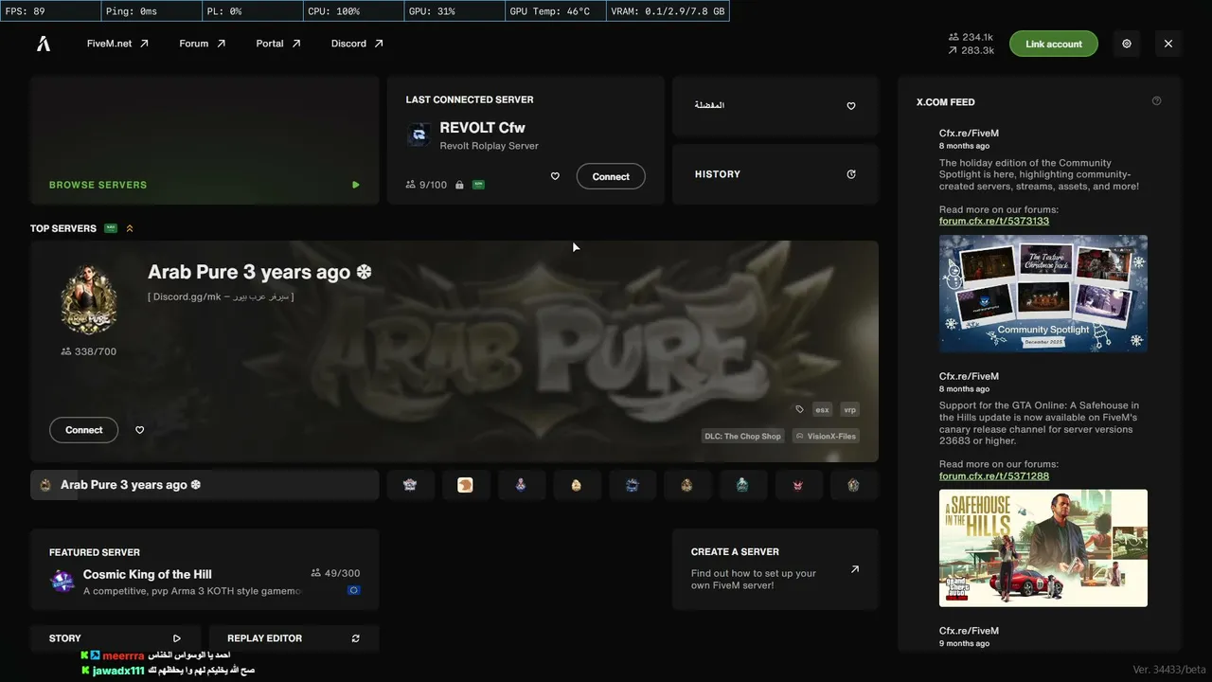Open the settings gear icon
This screenshot has width=1212, height=682.
pos(1127,44)
